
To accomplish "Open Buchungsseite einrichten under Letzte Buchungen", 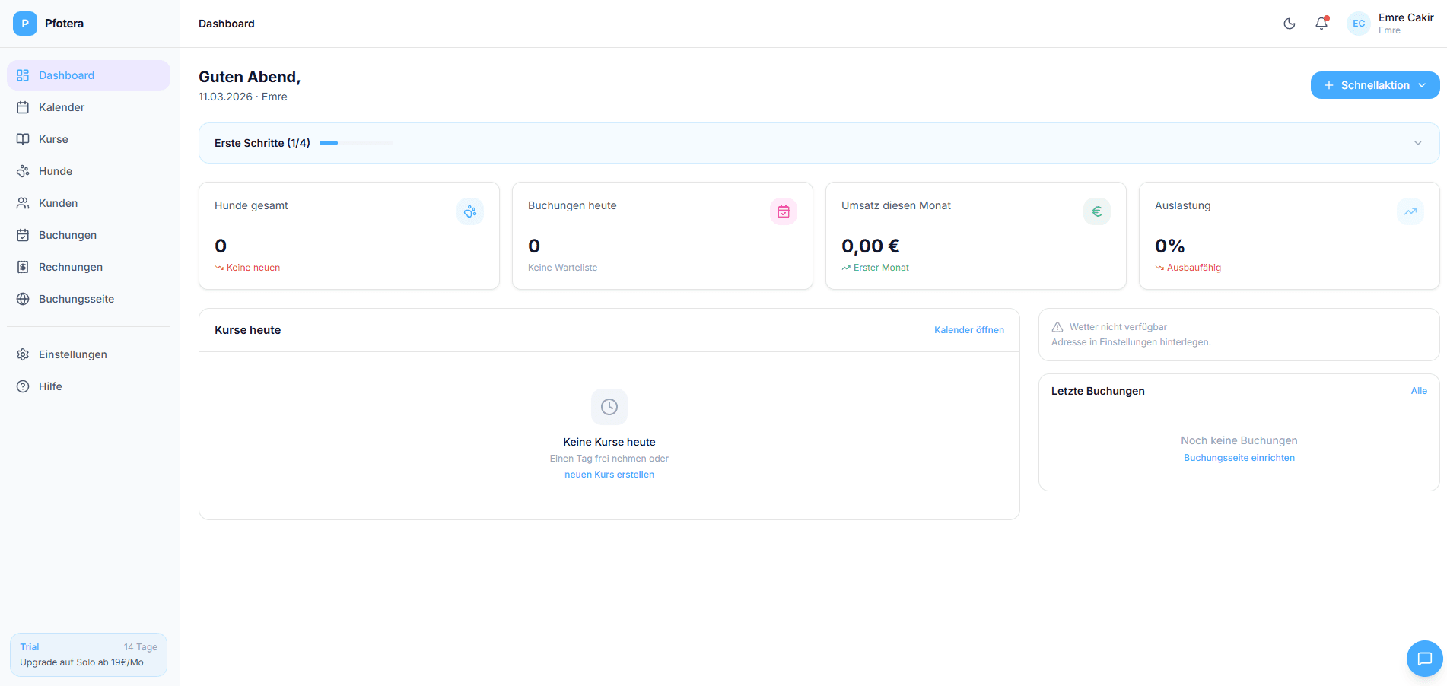I will (x=1239, y=457).
